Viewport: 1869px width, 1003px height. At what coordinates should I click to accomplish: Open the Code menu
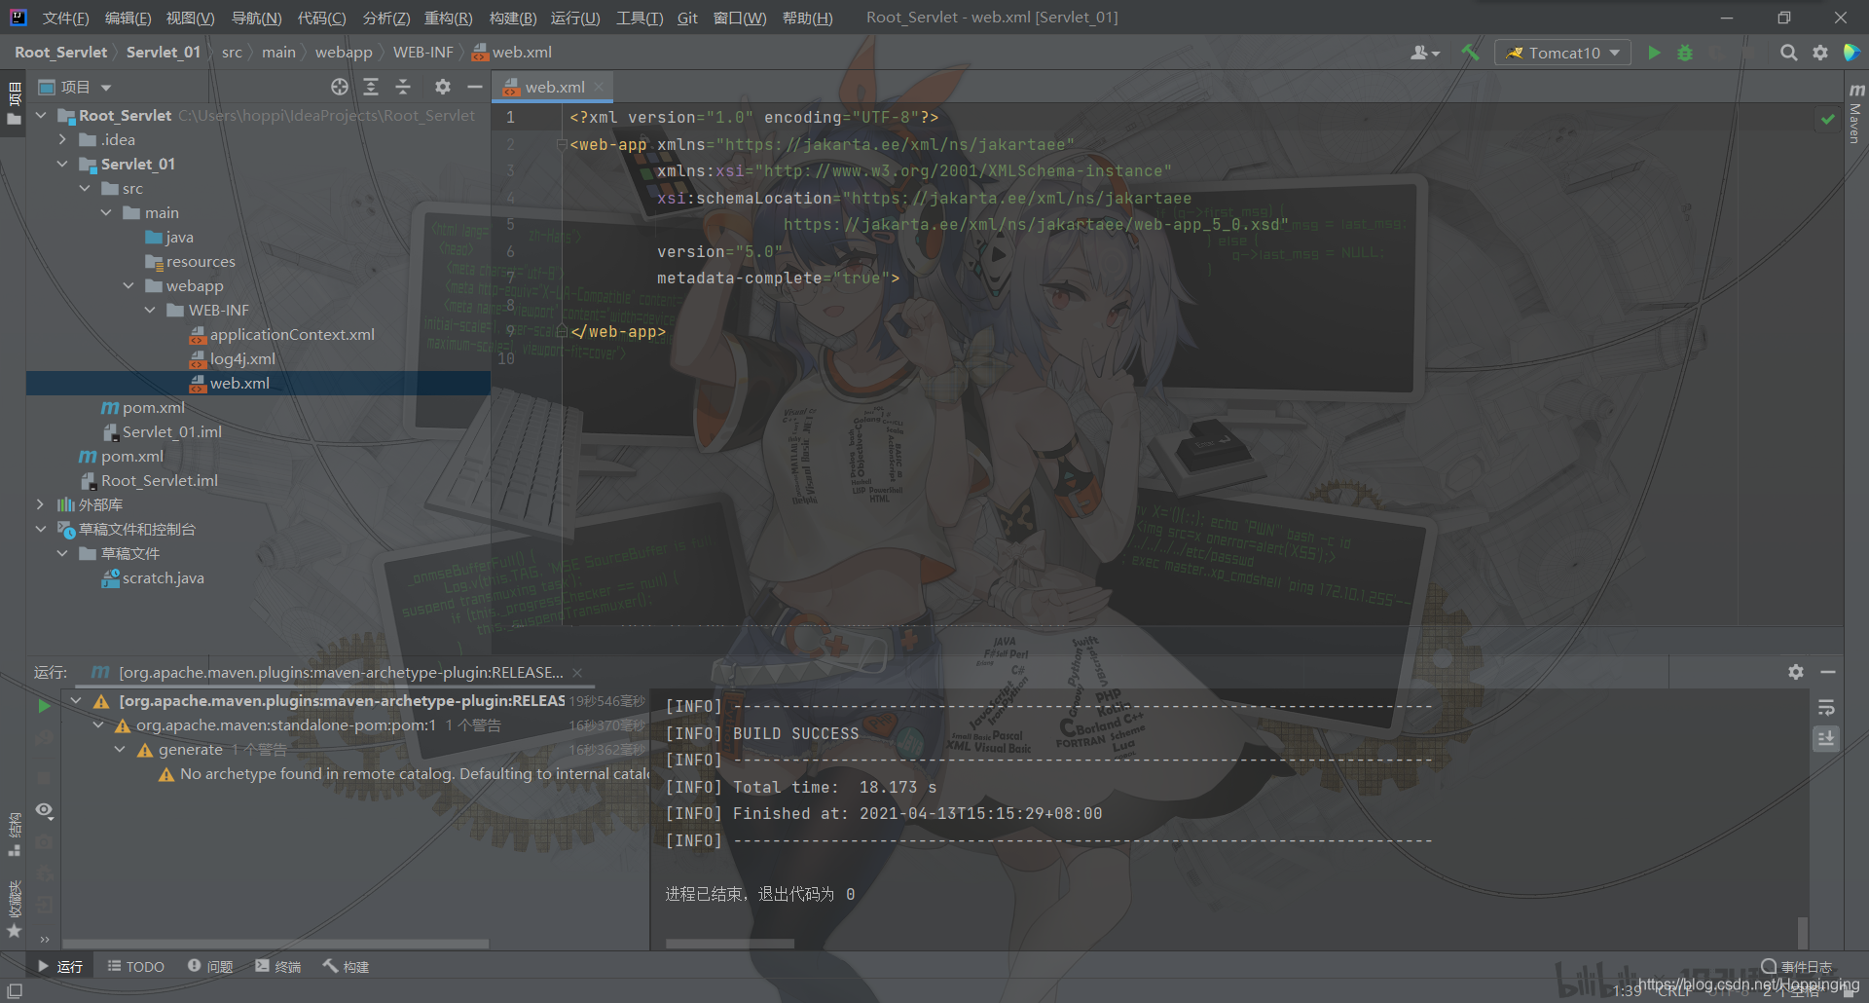(x=321, y=18)
